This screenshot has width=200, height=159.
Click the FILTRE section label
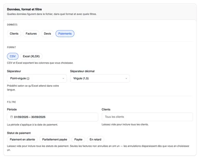coord(11,102)
